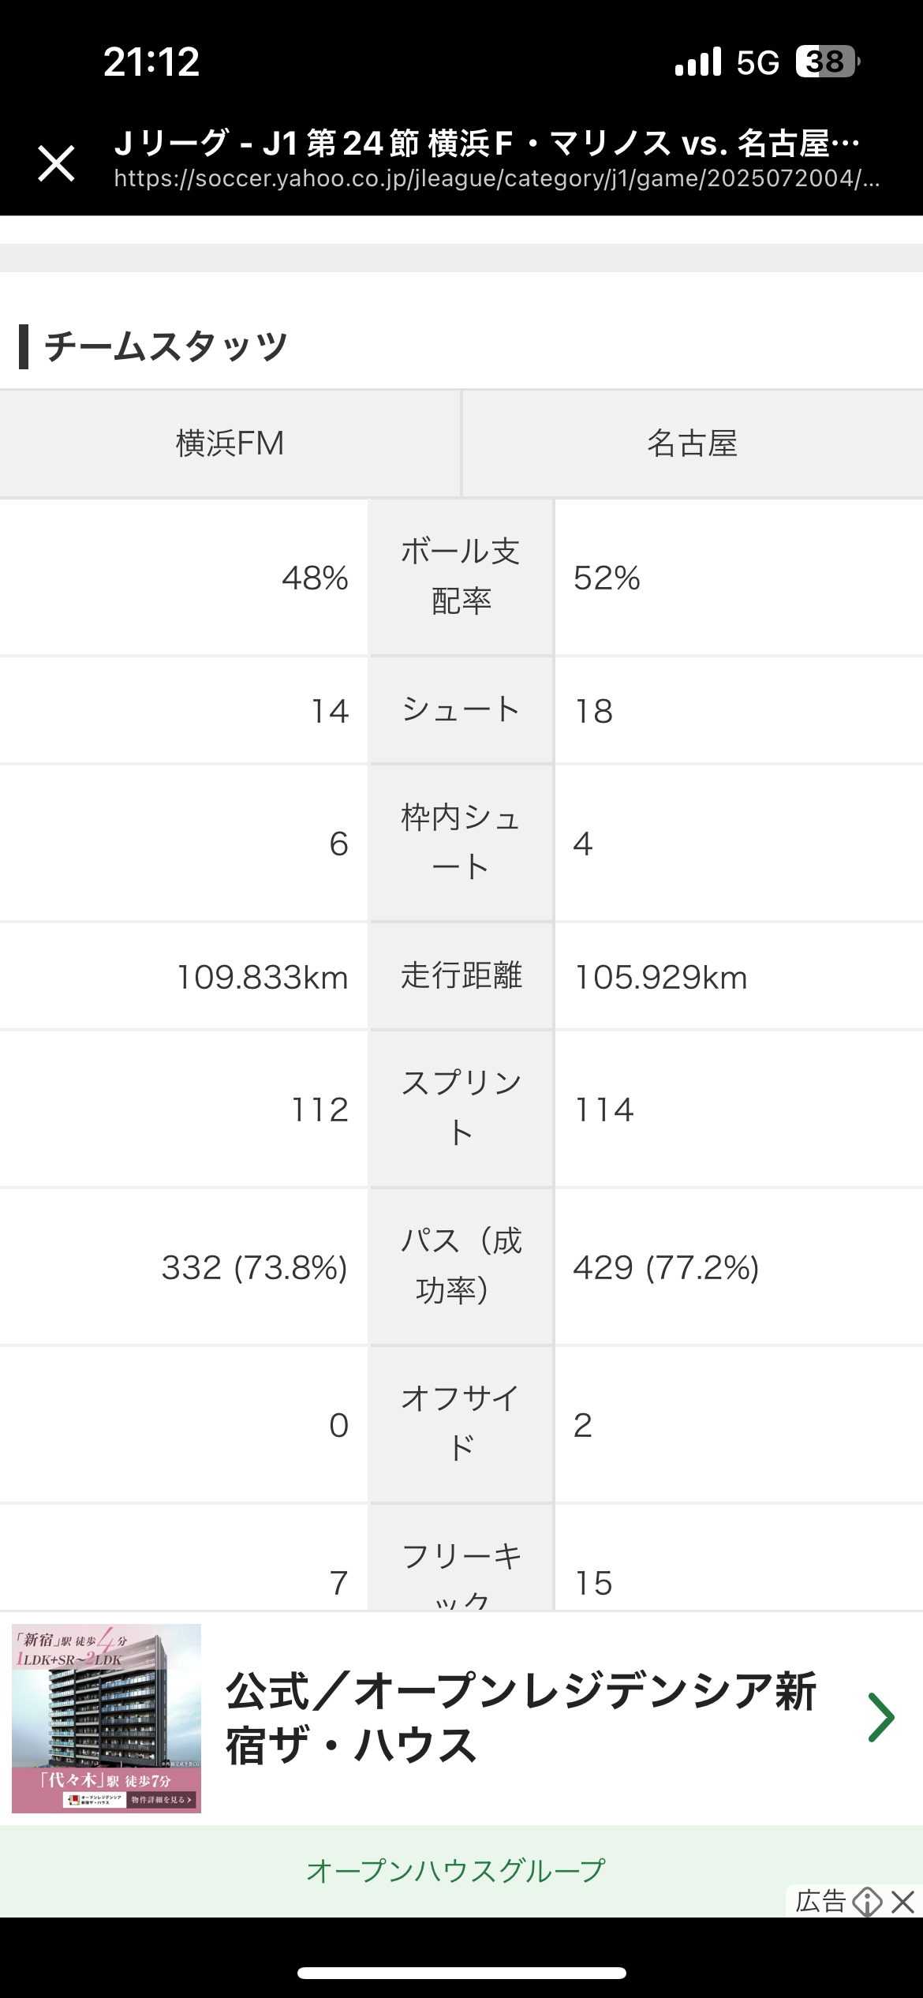Viewport: 923px width, 1998px height.
Task: Tap the シュート stat label
Action: click(461, 710)
